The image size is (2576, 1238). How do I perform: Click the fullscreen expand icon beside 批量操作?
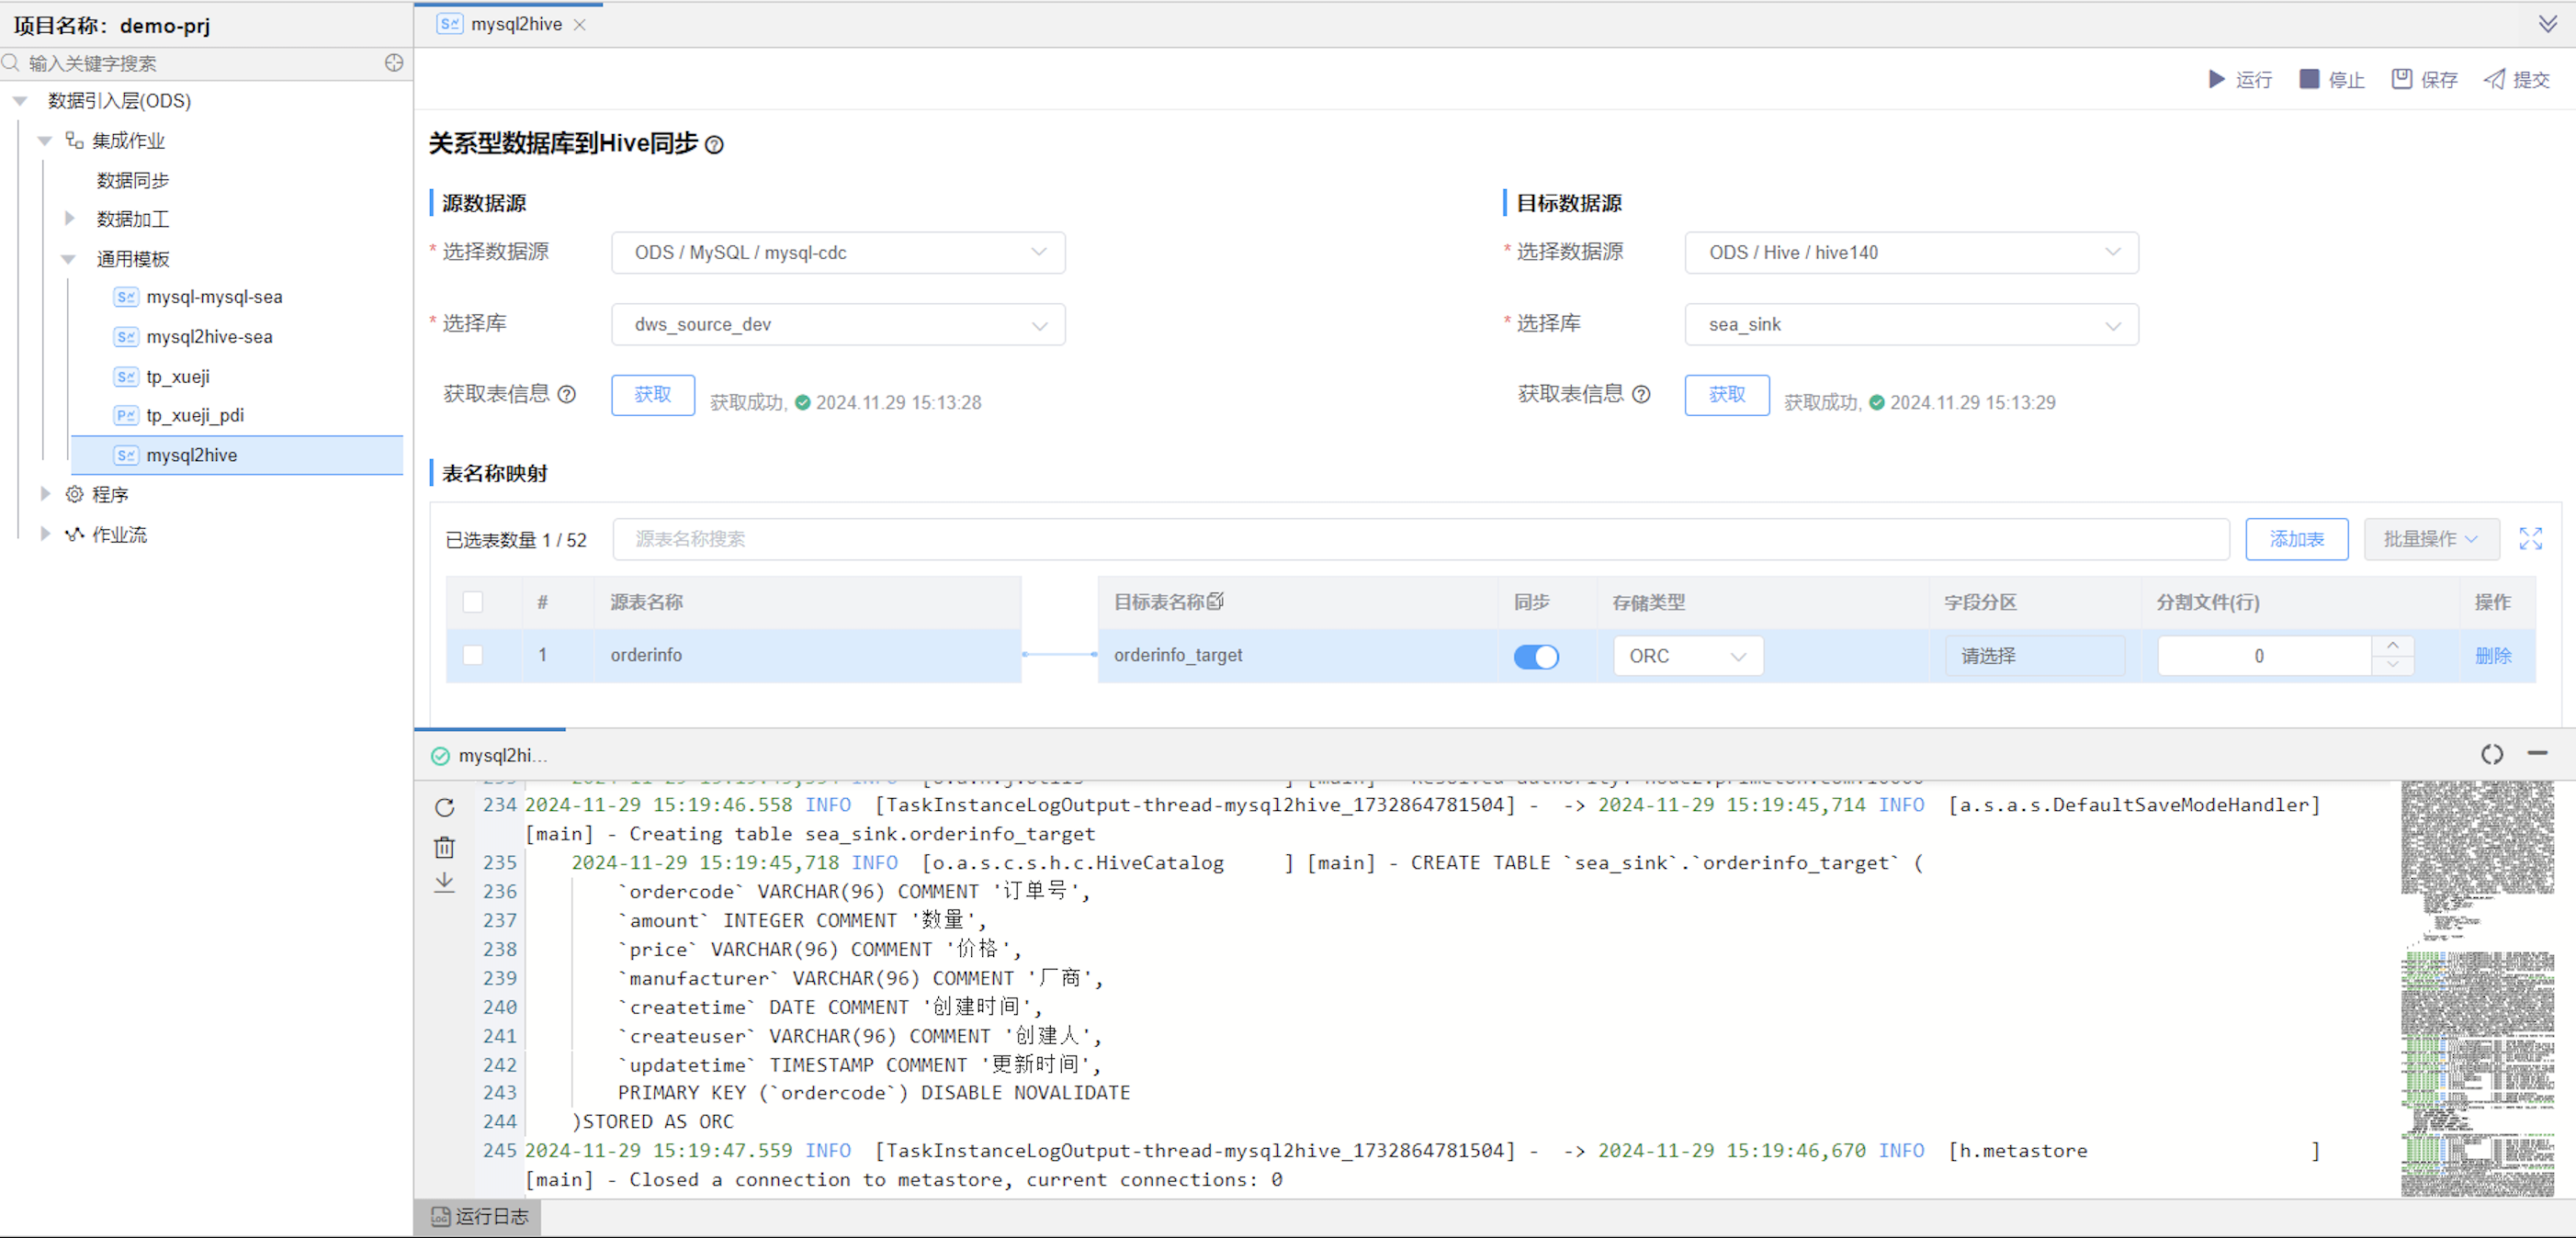[2530, 539]
